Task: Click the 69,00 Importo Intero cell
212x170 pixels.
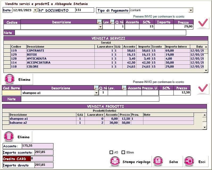Action: [177, 51]
